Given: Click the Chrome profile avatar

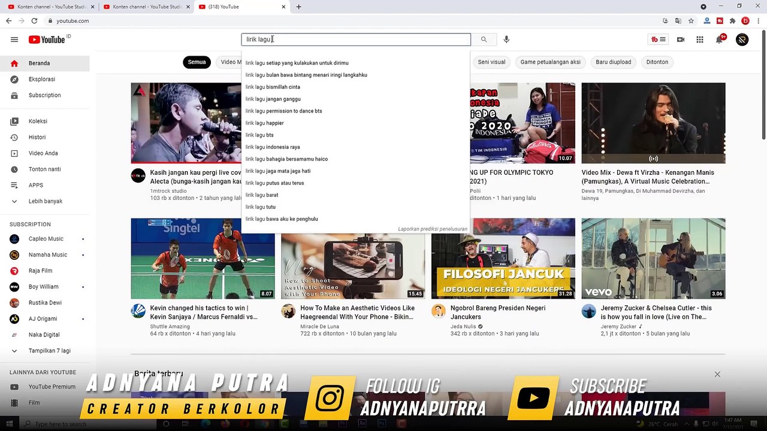Looking at the screenshot, I should (x=745, y=21).
